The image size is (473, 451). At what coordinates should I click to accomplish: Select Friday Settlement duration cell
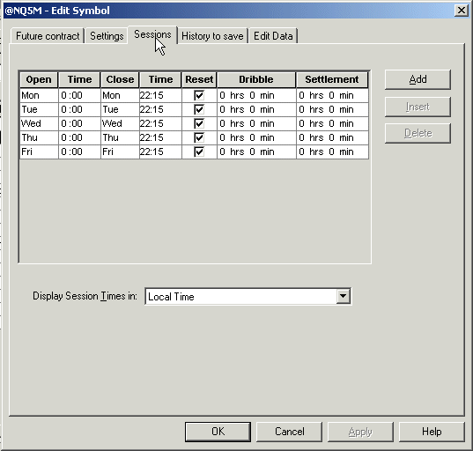coord(332,152)
